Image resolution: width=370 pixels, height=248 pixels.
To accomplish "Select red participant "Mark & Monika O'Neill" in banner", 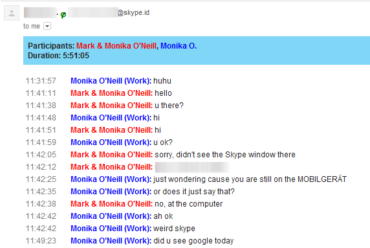I will tap(116, 45).
